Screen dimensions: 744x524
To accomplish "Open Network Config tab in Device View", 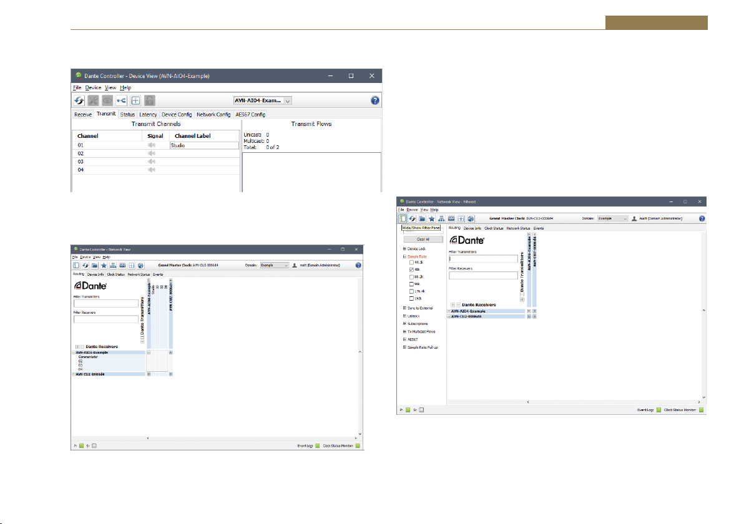I will pos(213,115).
